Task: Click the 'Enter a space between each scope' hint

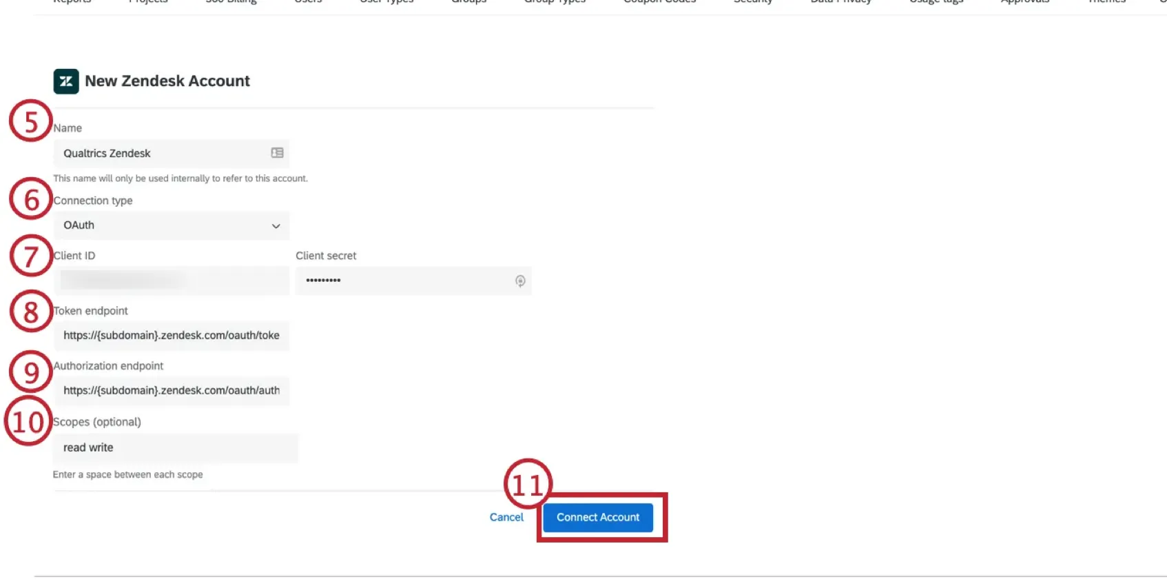Action: (x=128, y=475)
